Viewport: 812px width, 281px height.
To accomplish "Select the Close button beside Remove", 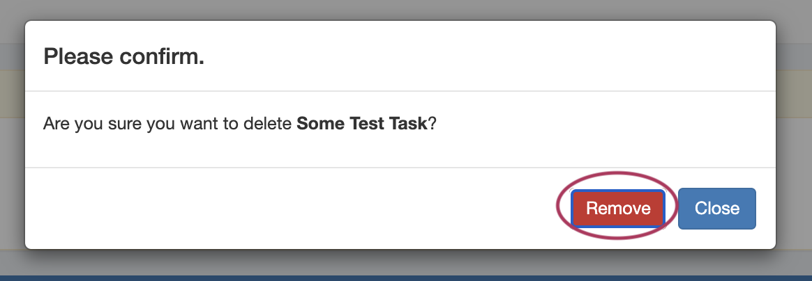I will (716, 208).
